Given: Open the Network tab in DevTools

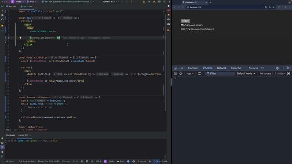Looking at the screenshot, I should point(221,68).
